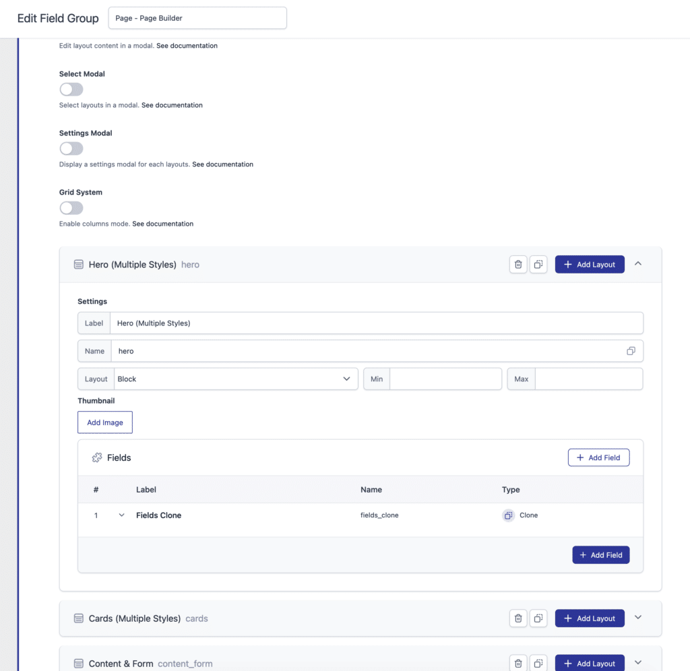Screen dimensions: 690x671
Task: Click the row number 1 handle
Action: (96, 515)
